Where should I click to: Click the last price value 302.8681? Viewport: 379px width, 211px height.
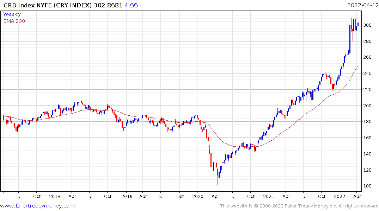[108, 5]
